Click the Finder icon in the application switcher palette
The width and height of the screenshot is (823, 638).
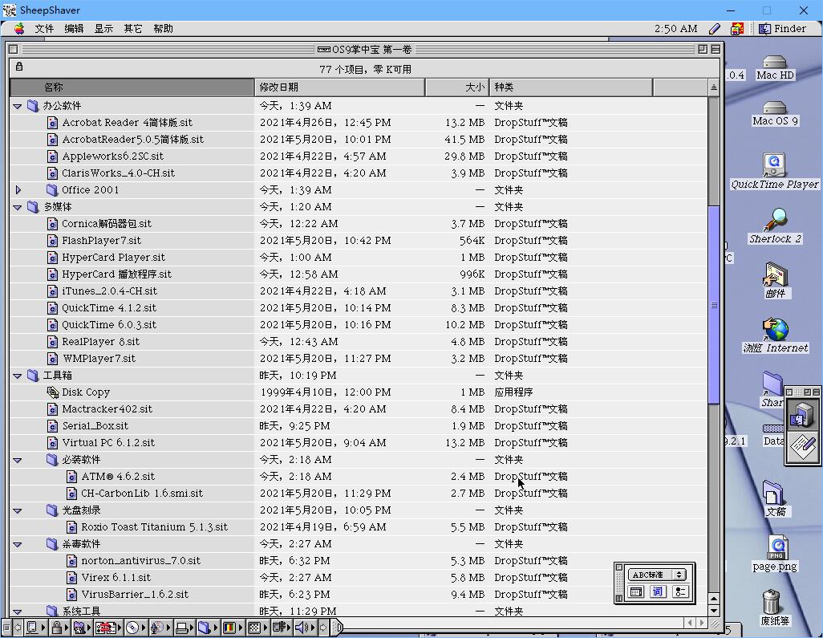pos(802,415)
